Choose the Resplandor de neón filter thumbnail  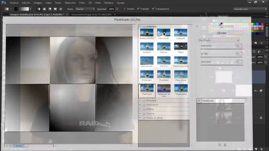[x=164, y=89]
